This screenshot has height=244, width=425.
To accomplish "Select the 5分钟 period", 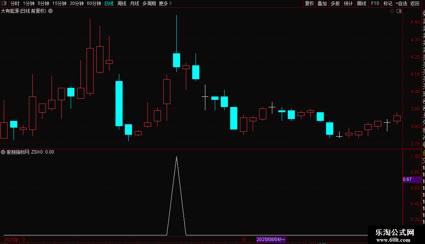I will [x=43, y=3].
